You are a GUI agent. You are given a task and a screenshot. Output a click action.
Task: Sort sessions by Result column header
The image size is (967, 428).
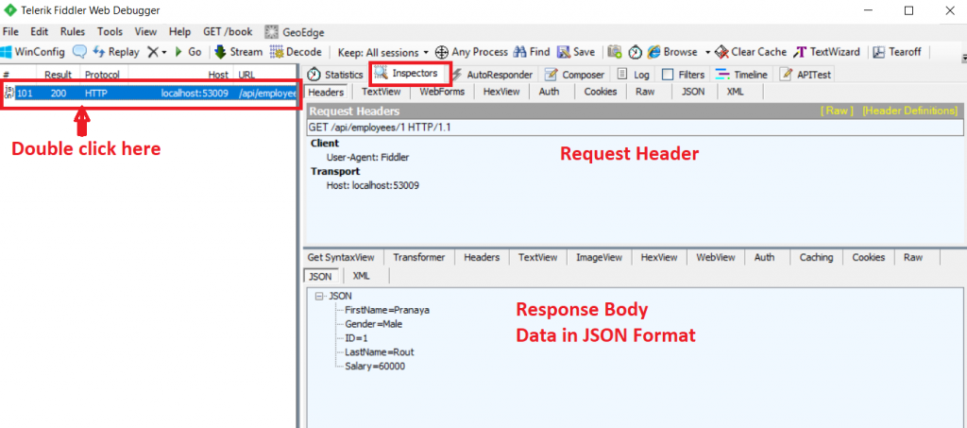pyautogui.click(x=58, y=75)
